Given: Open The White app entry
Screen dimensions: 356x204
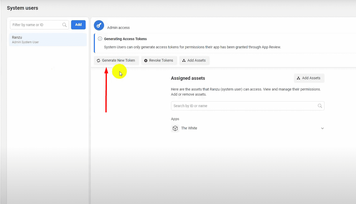Looking at the screenshot, I should (189, 128).
